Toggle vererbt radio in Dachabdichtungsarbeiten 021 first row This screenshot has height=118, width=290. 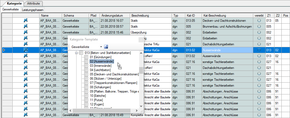point(259,44)
